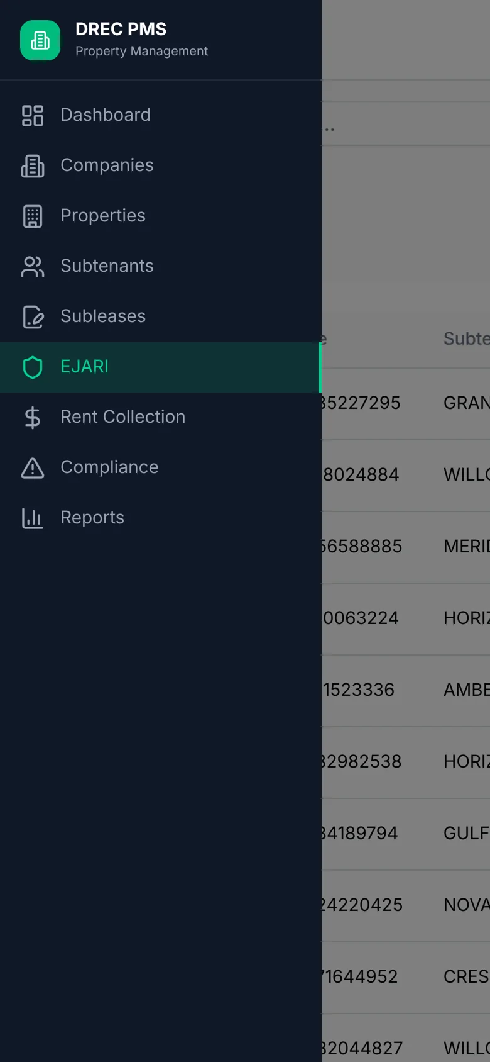The height and width of the screenshot is (1062, 490).
Task: Click the table cell ending 4189794
Action: (361, 834)
